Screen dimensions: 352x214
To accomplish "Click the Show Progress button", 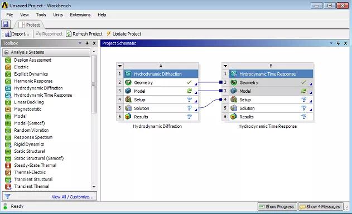I will point(277,207).
